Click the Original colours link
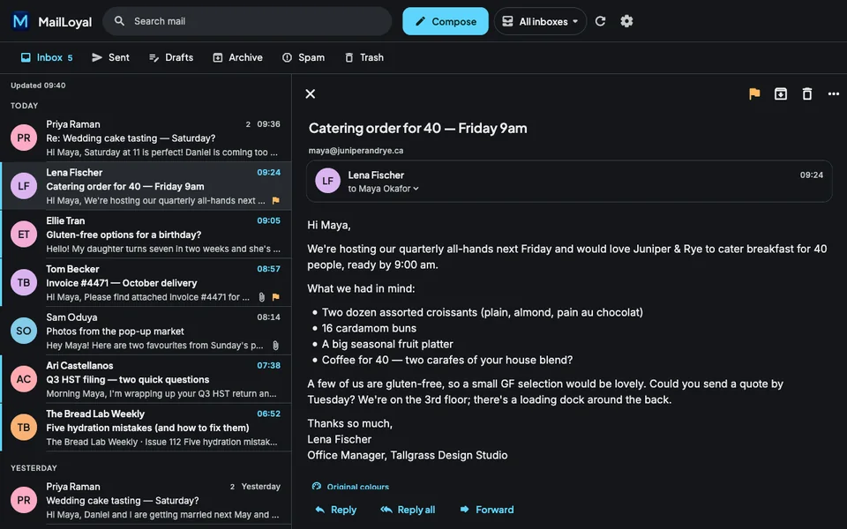This screenshot has height=529, width=847. coord(350,487)
